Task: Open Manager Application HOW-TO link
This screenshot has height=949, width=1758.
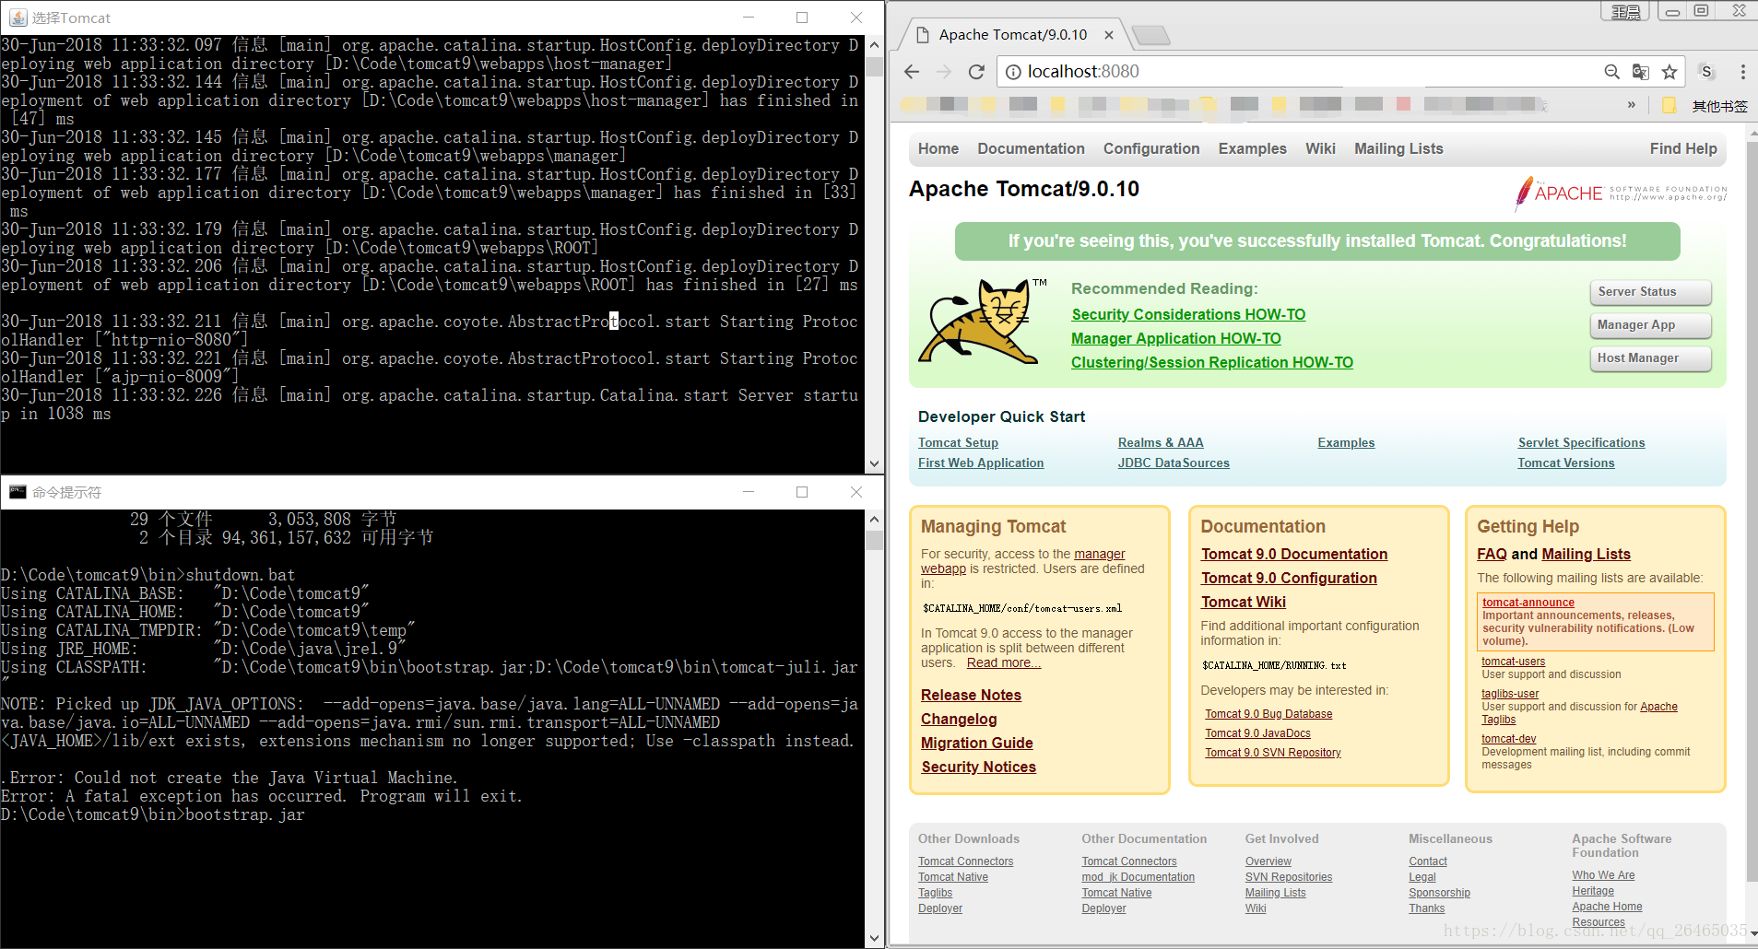Action: [x=1176, y=339]
